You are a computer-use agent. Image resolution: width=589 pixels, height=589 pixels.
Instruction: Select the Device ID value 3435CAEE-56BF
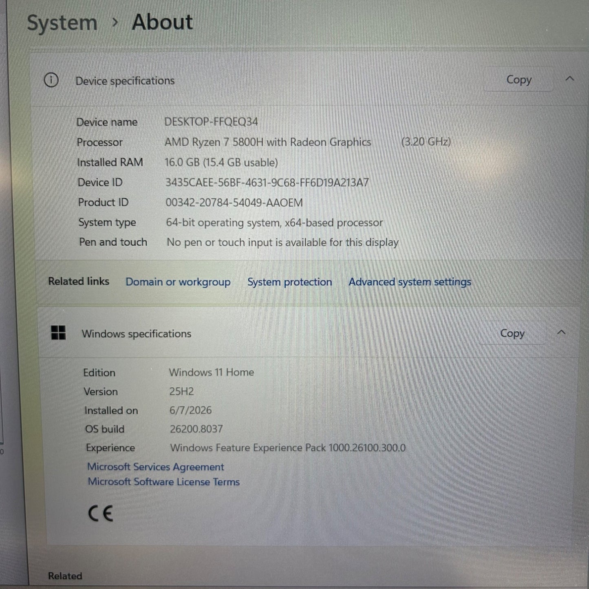coord(267,182)
